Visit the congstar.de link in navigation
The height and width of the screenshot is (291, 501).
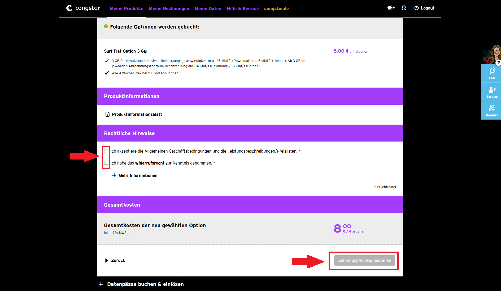[276, 8]
